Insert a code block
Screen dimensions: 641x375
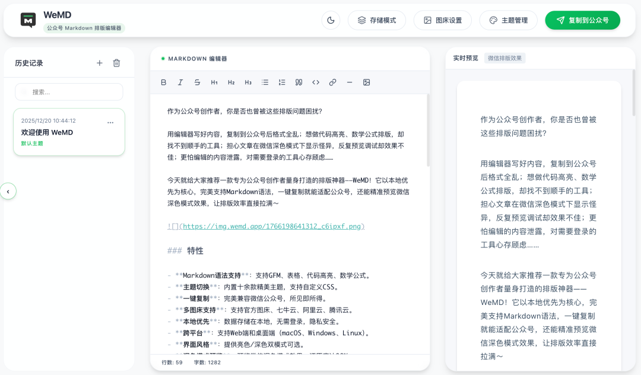[x=316, y=82]
